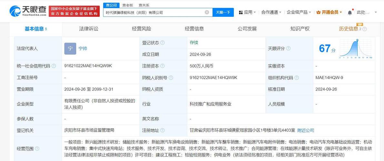Click 登记机关 value 庆阳市环县市场监督管理局

89,130
